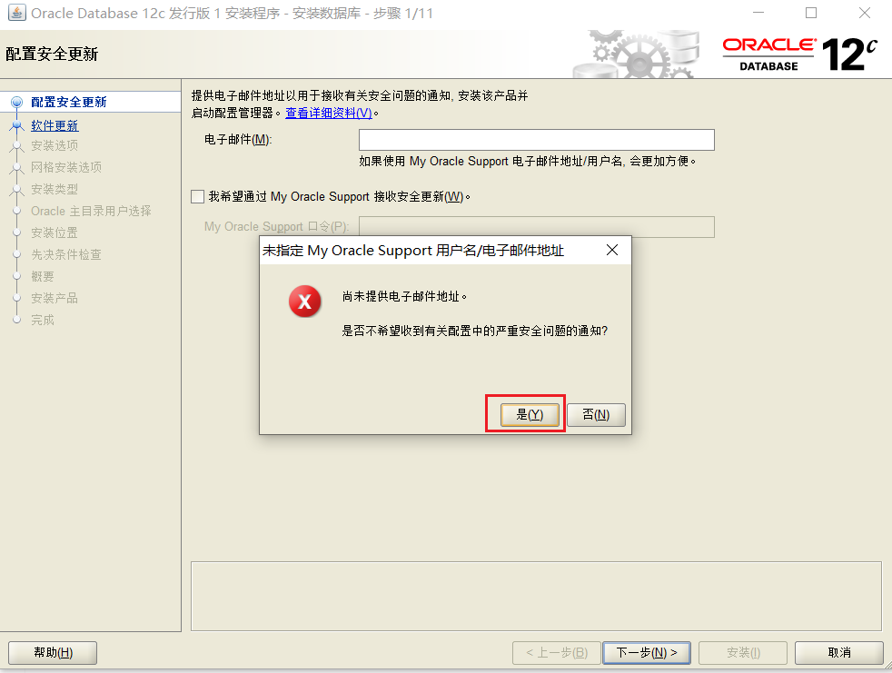The height and width of the screenshot is (673, 892).
Task: Close the My Oracle Support warning dialog
Action: click(x=612, y=250)
